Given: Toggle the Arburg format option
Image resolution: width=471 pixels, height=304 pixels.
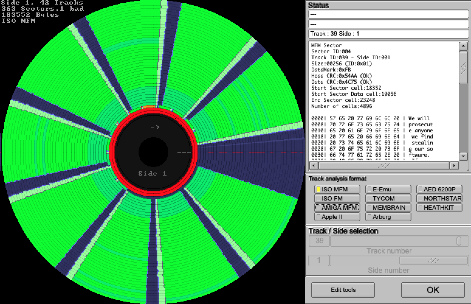Looking at the screenshot, I should click(388, 217).
